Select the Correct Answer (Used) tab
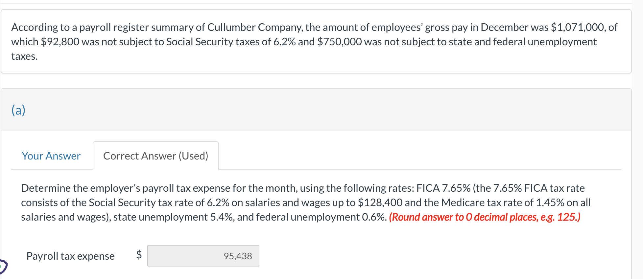643x279 pixels. pyautogui.click(x=155, y=156)
